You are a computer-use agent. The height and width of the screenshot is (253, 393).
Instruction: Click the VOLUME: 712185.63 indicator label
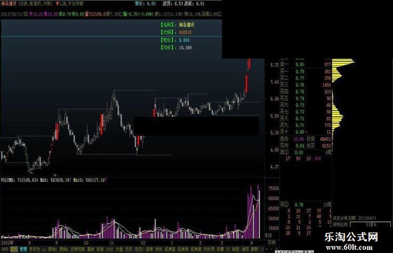[19, 180]
